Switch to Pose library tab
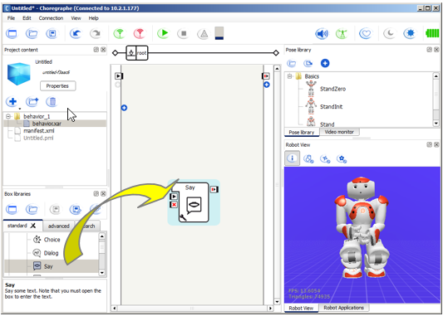443x321 pixels. pyautogui.click(x=302, y=132)
